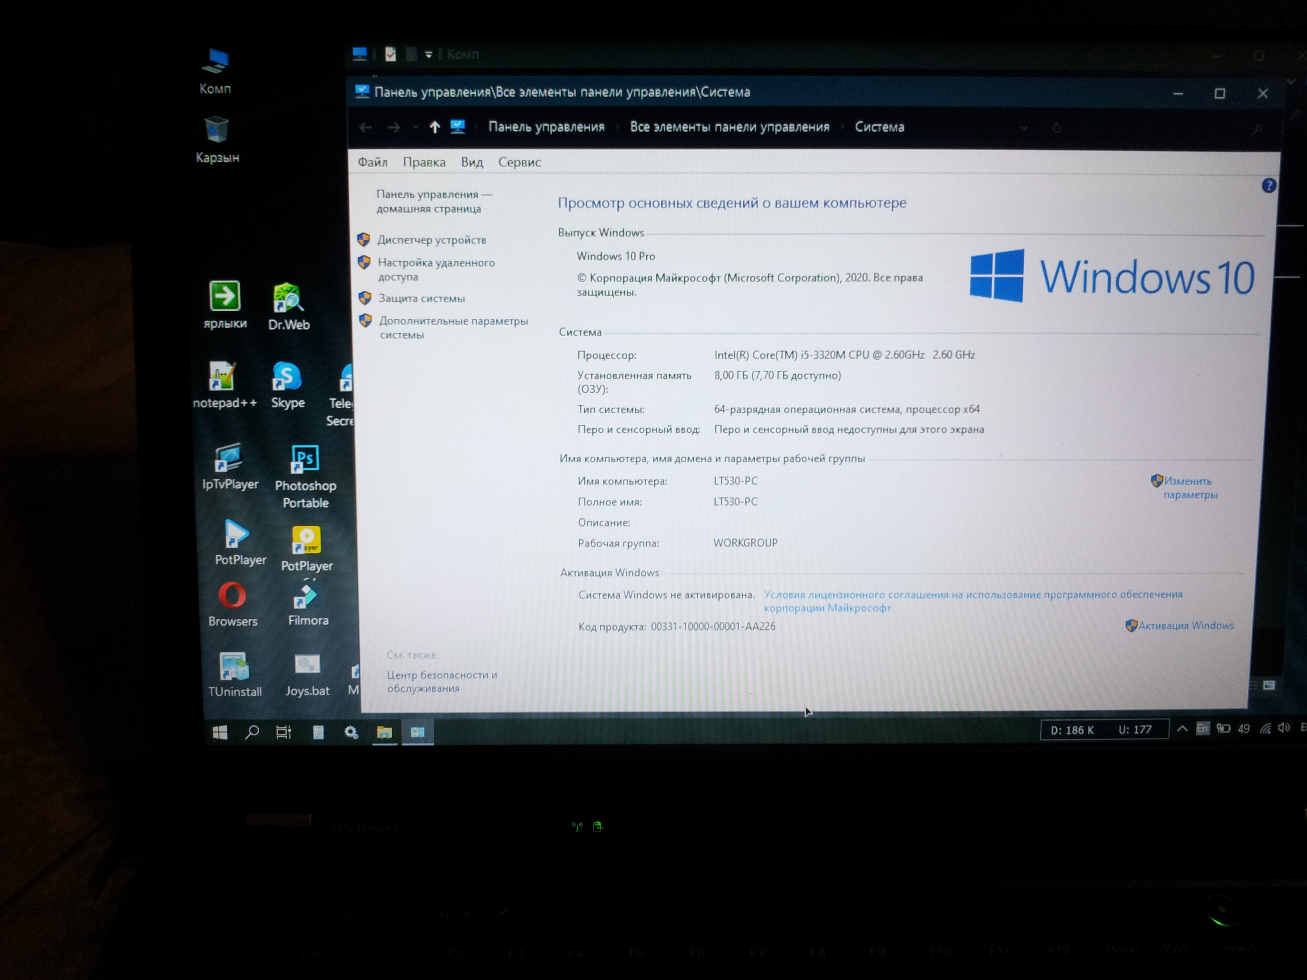Click the address bar refresh button

pos(1056,128)
